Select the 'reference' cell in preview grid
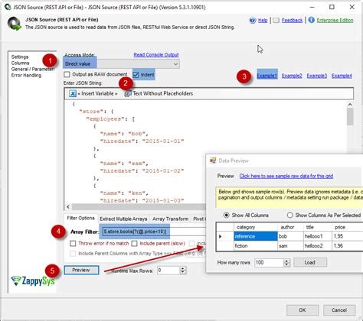 coord(256,236)
